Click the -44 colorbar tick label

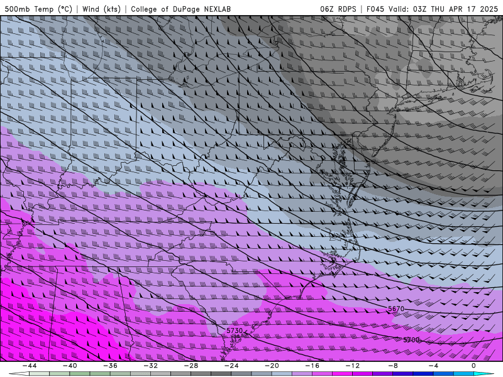30,366
